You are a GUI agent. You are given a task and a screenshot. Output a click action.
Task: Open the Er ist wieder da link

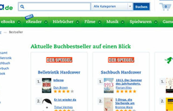[x=65, y=100]
